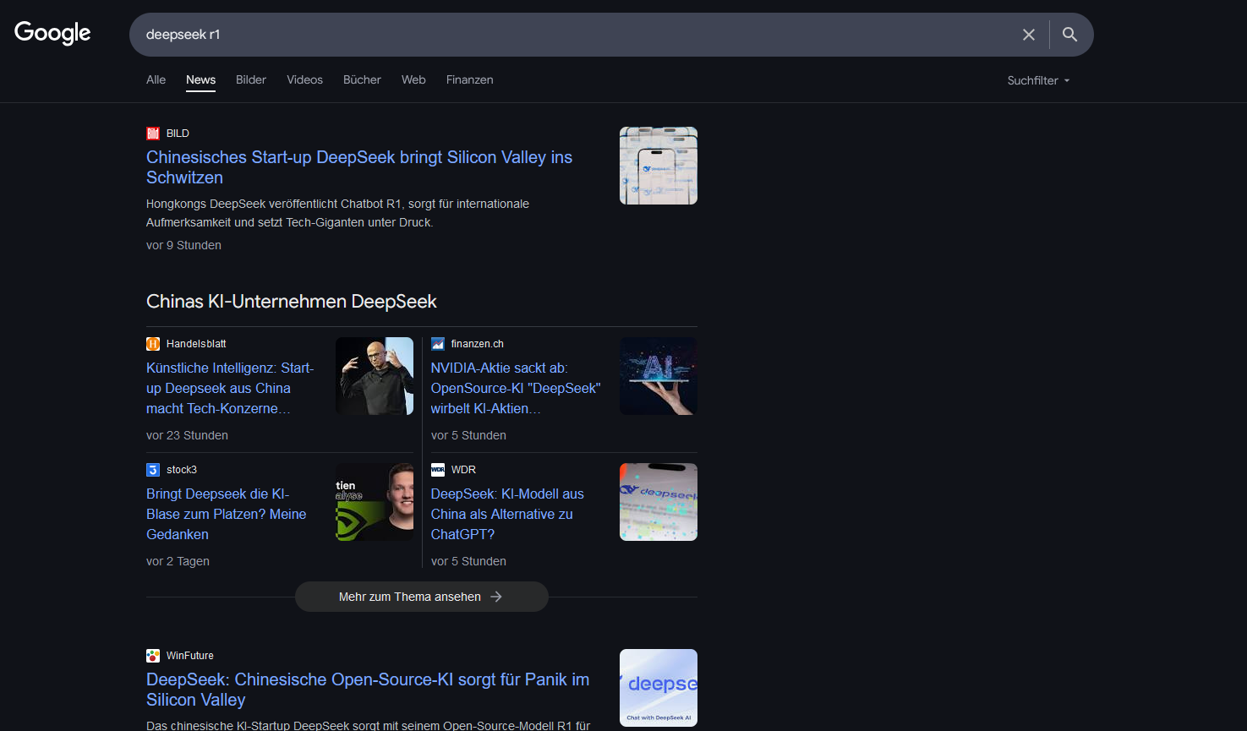Open the Web tab
The height and width of the screenshot is (731, 1247).
coord(413,79)
